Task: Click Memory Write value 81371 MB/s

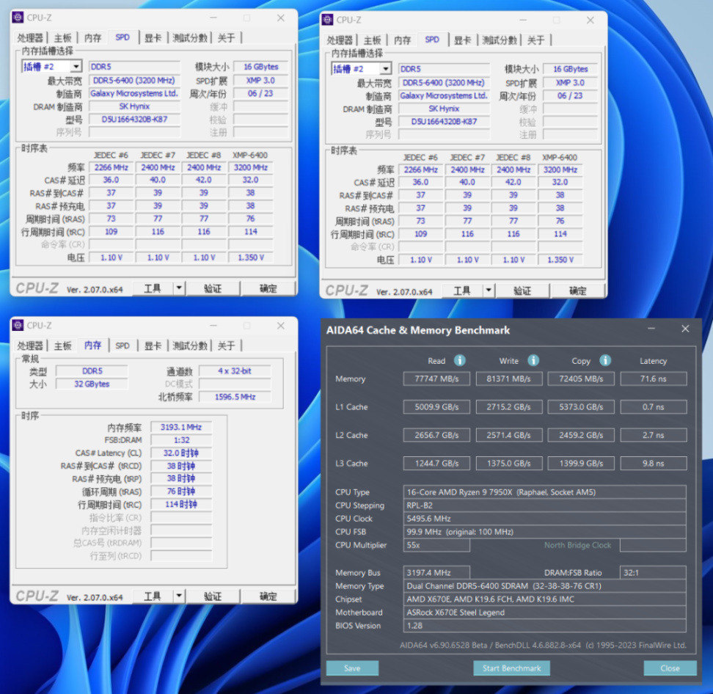Action: click(x=509, y=379)
